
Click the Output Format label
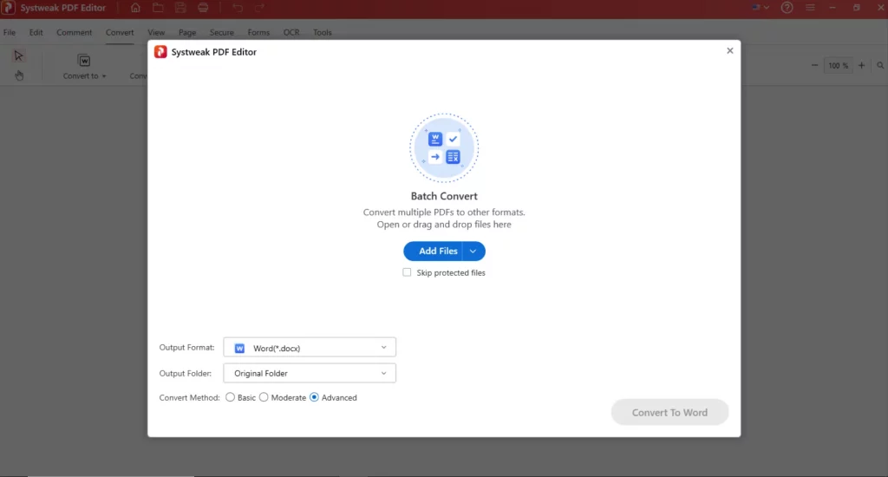187,347
